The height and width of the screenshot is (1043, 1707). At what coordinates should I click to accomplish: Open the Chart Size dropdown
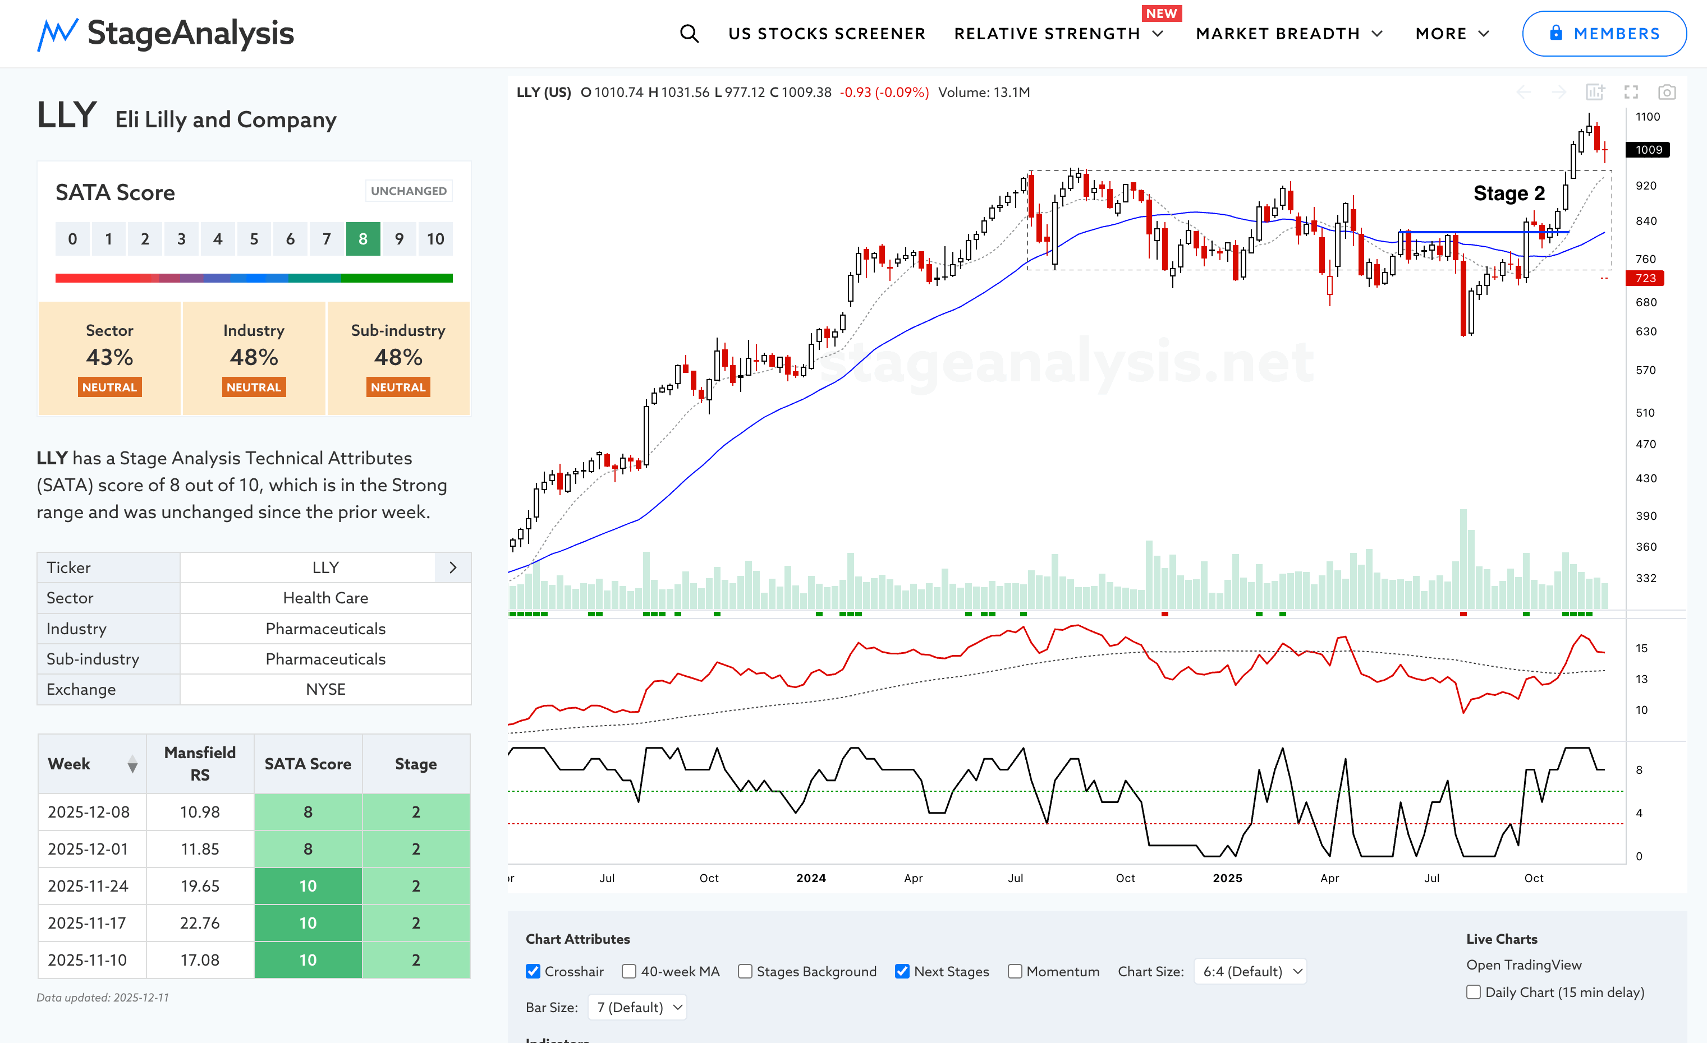tap(1250, 971)
